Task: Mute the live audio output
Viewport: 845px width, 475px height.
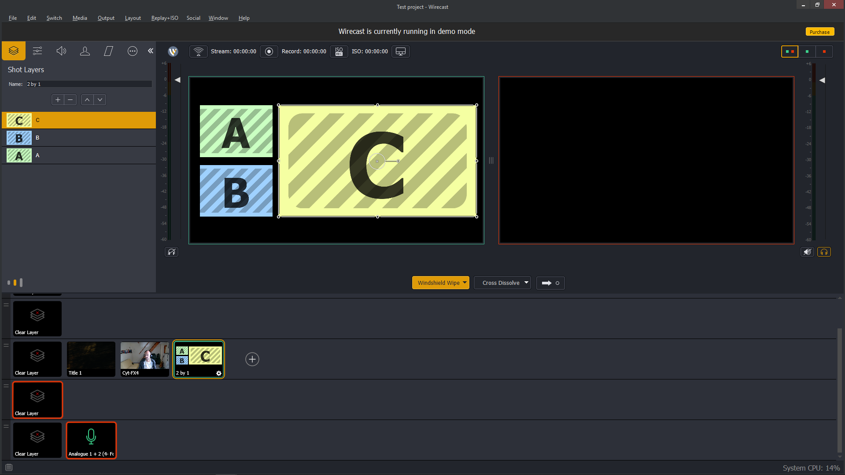Action: (x=807, y=252)
